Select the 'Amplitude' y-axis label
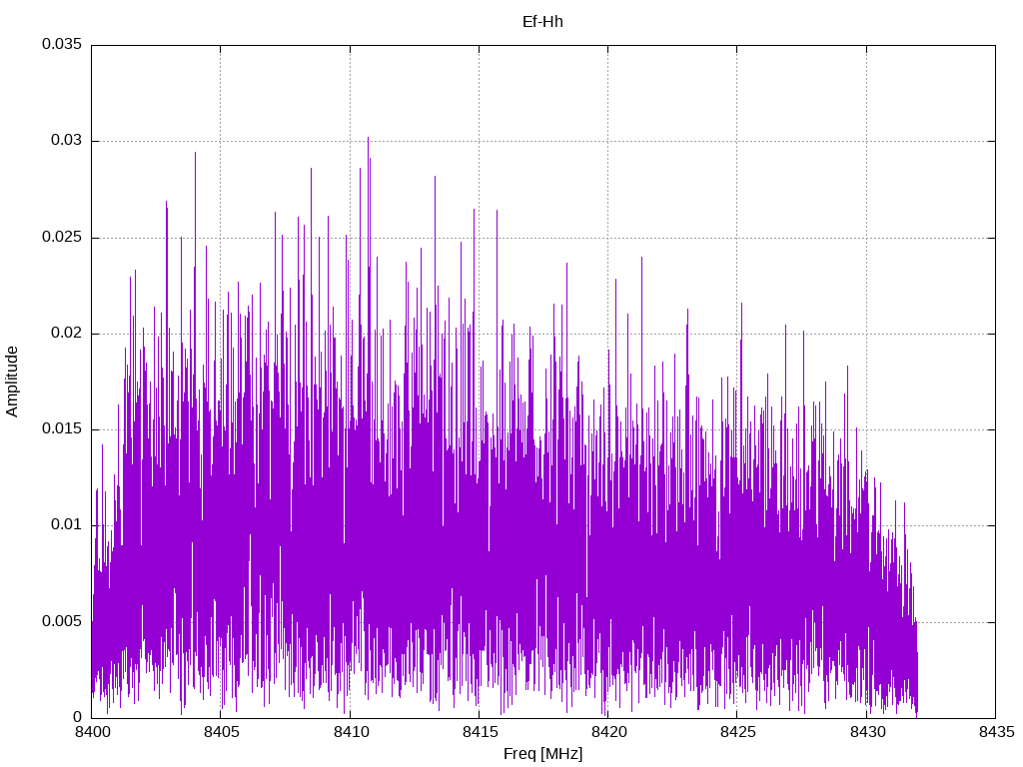The height and width of the screenshot is (767, 1023). pos(12,382)
